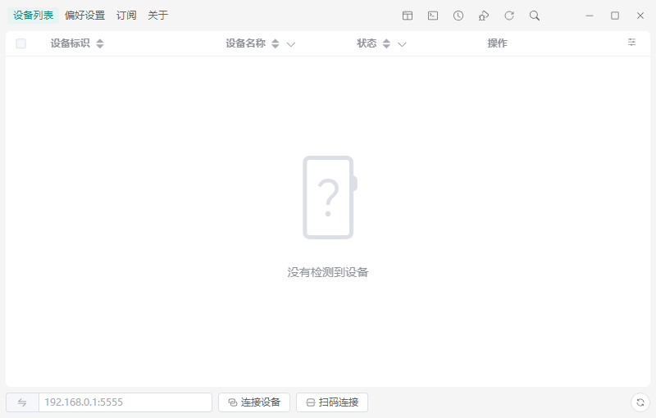Open the search magnifier icon
Image resolution: width=656 pixels, height=418 pixels.
(535, 16)
